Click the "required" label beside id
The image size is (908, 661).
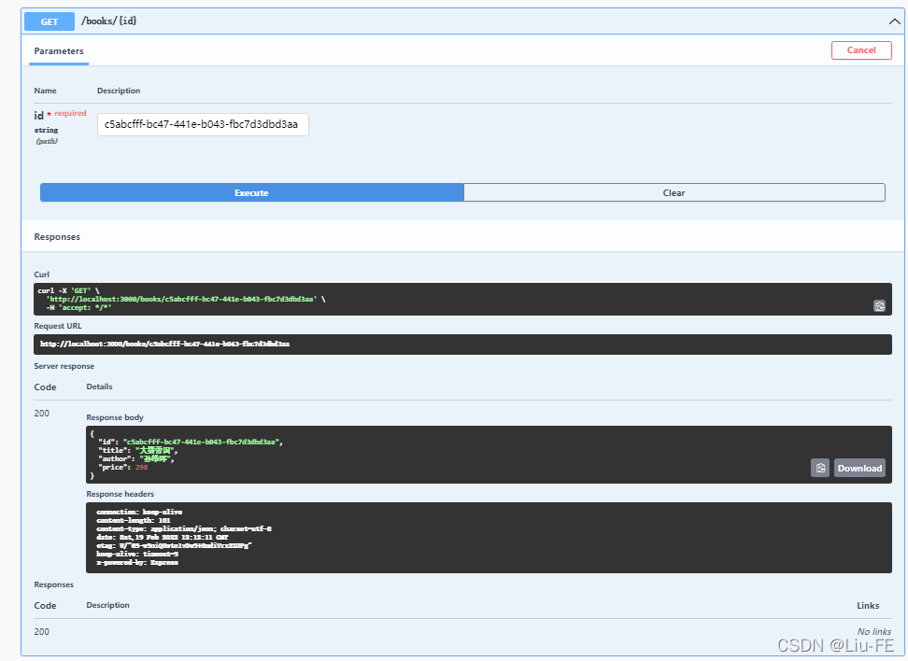(x=71, y=114)
